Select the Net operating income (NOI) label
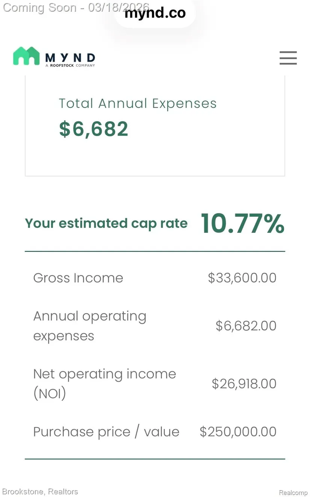 tap(104, 384)
